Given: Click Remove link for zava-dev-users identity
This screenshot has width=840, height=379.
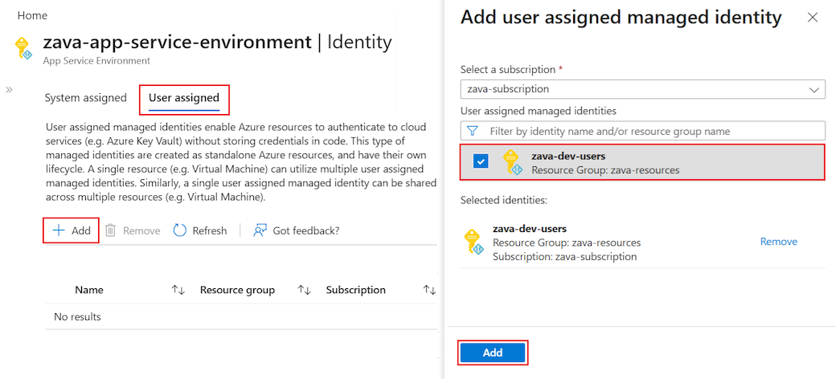Looking at the screenshot, I should 778,242.
